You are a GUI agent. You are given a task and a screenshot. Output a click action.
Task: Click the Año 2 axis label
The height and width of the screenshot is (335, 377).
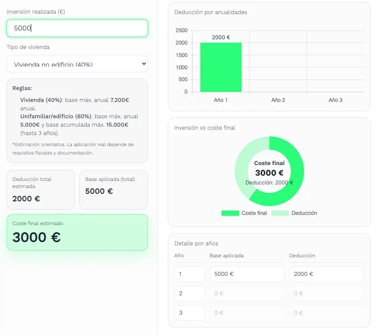(x=278, y=100)
